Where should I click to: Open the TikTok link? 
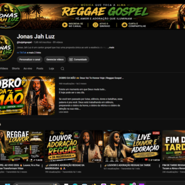click(x=23, y=52)
